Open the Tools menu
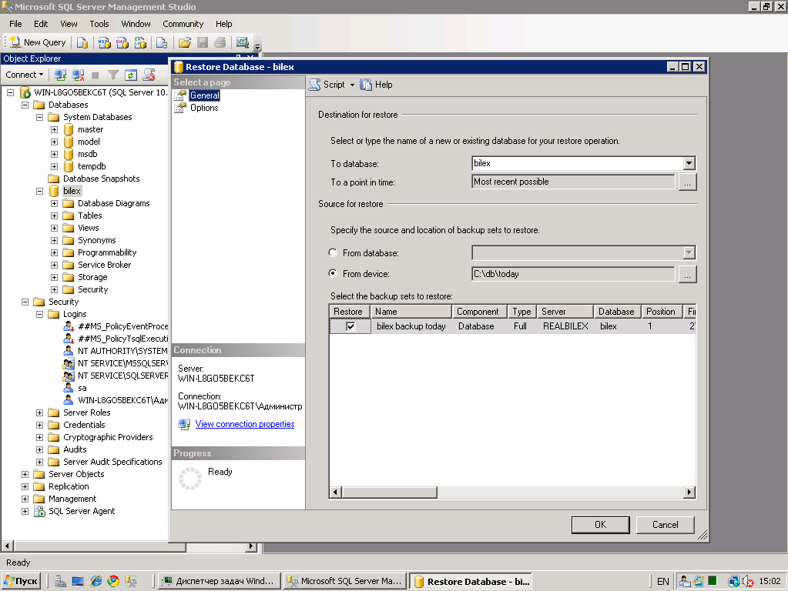The width and height of the screenshot is (788, 591). (x=99, y=24)
